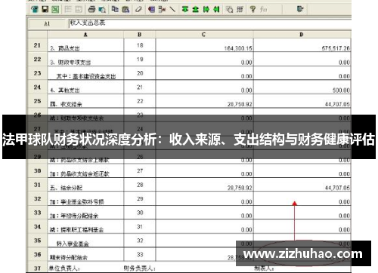Click the value 575,517.26
Screen dimensions: 378x273
pos(336,48)
